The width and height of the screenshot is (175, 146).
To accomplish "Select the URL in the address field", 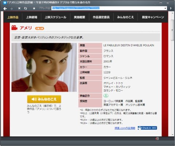I will click(x=76, y=8).
